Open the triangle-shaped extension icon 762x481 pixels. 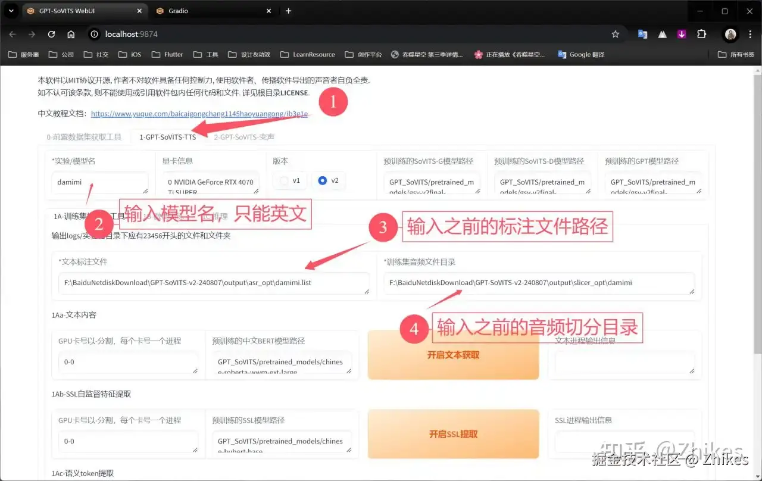click(662, 35)
